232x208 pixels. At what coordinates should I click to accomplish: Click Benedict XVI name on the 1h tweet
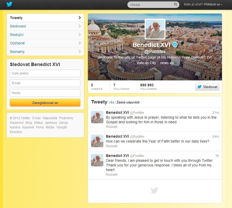pyautogui.click(x=117, y=156)
